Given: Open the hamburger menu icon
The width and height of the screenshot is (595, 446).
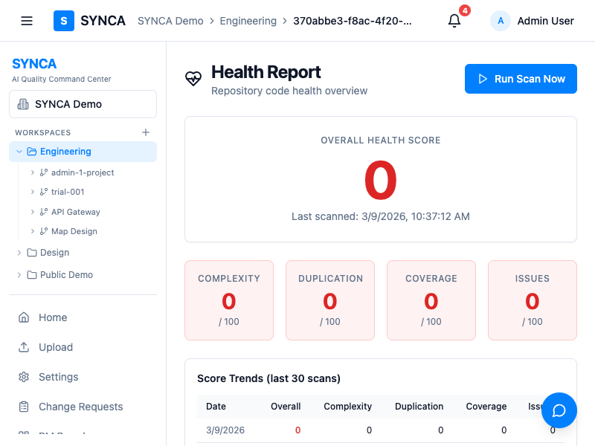Looking at the screenshot, I should pos(27,21).
